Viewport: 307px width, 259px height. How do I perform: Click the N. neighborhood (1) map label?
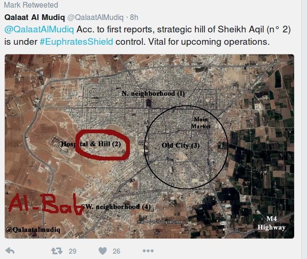tap(153, 93)
